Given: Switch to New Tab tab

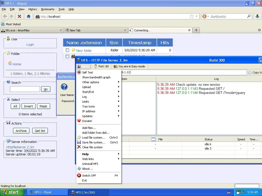Looking at the screenshot, I should click(x=96, y=30).
